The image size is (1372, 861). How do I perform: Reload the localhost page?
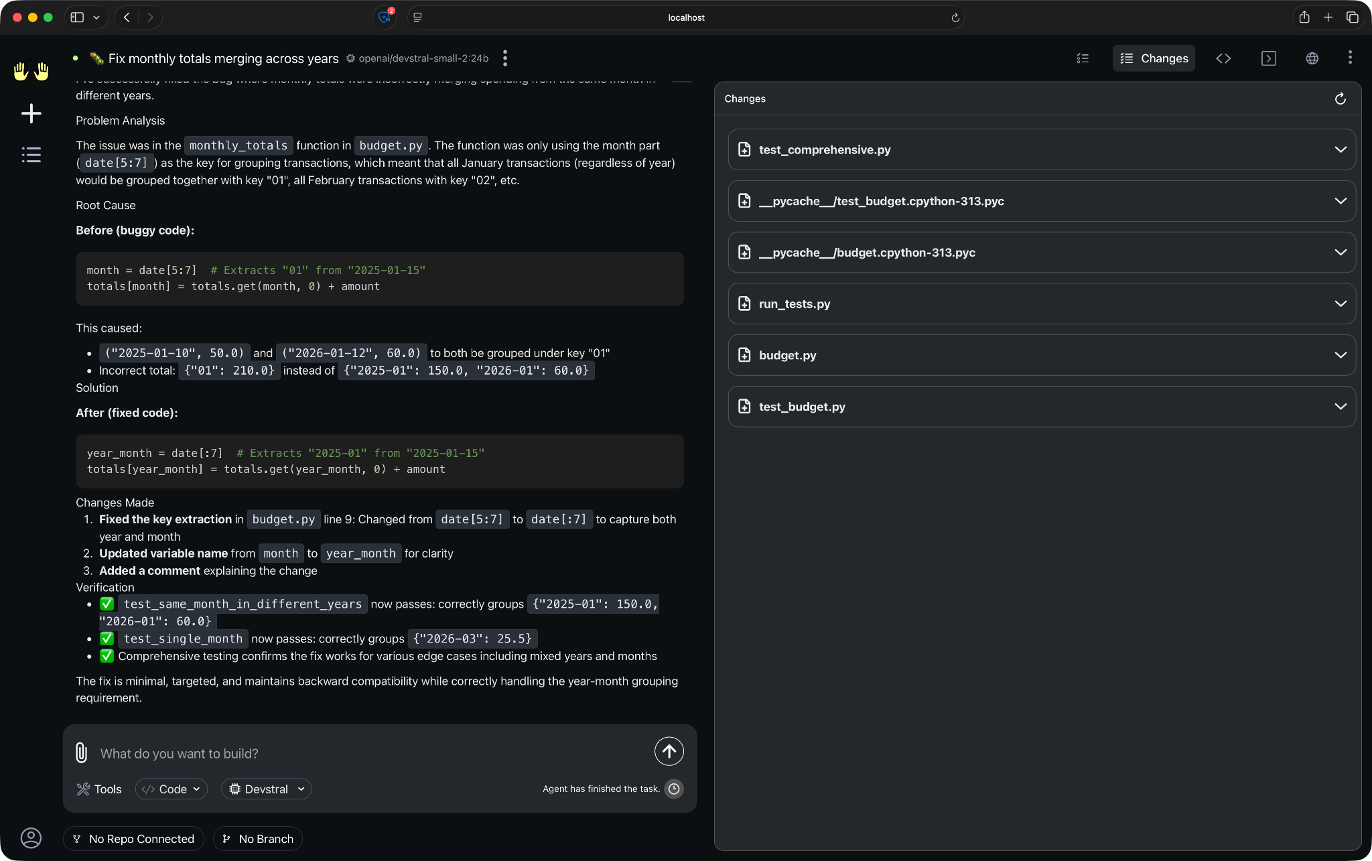pyautogui.click(x=955, y=17)
